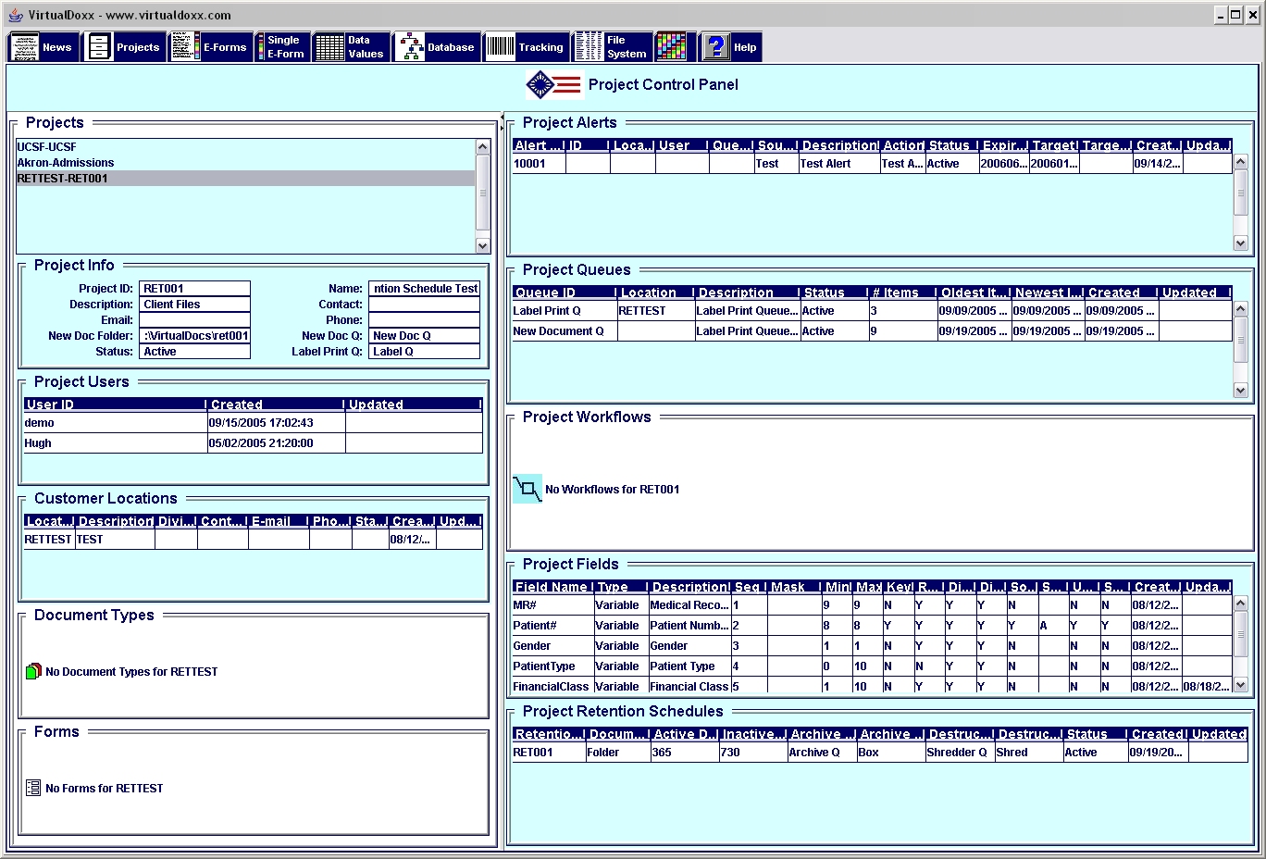Screen dimensions: 1266x859
Task: Open the Database toolbar button
Action: point(437,47)
